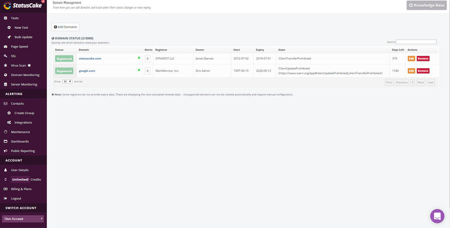Click the StatusCake logo

pos(23,6)
